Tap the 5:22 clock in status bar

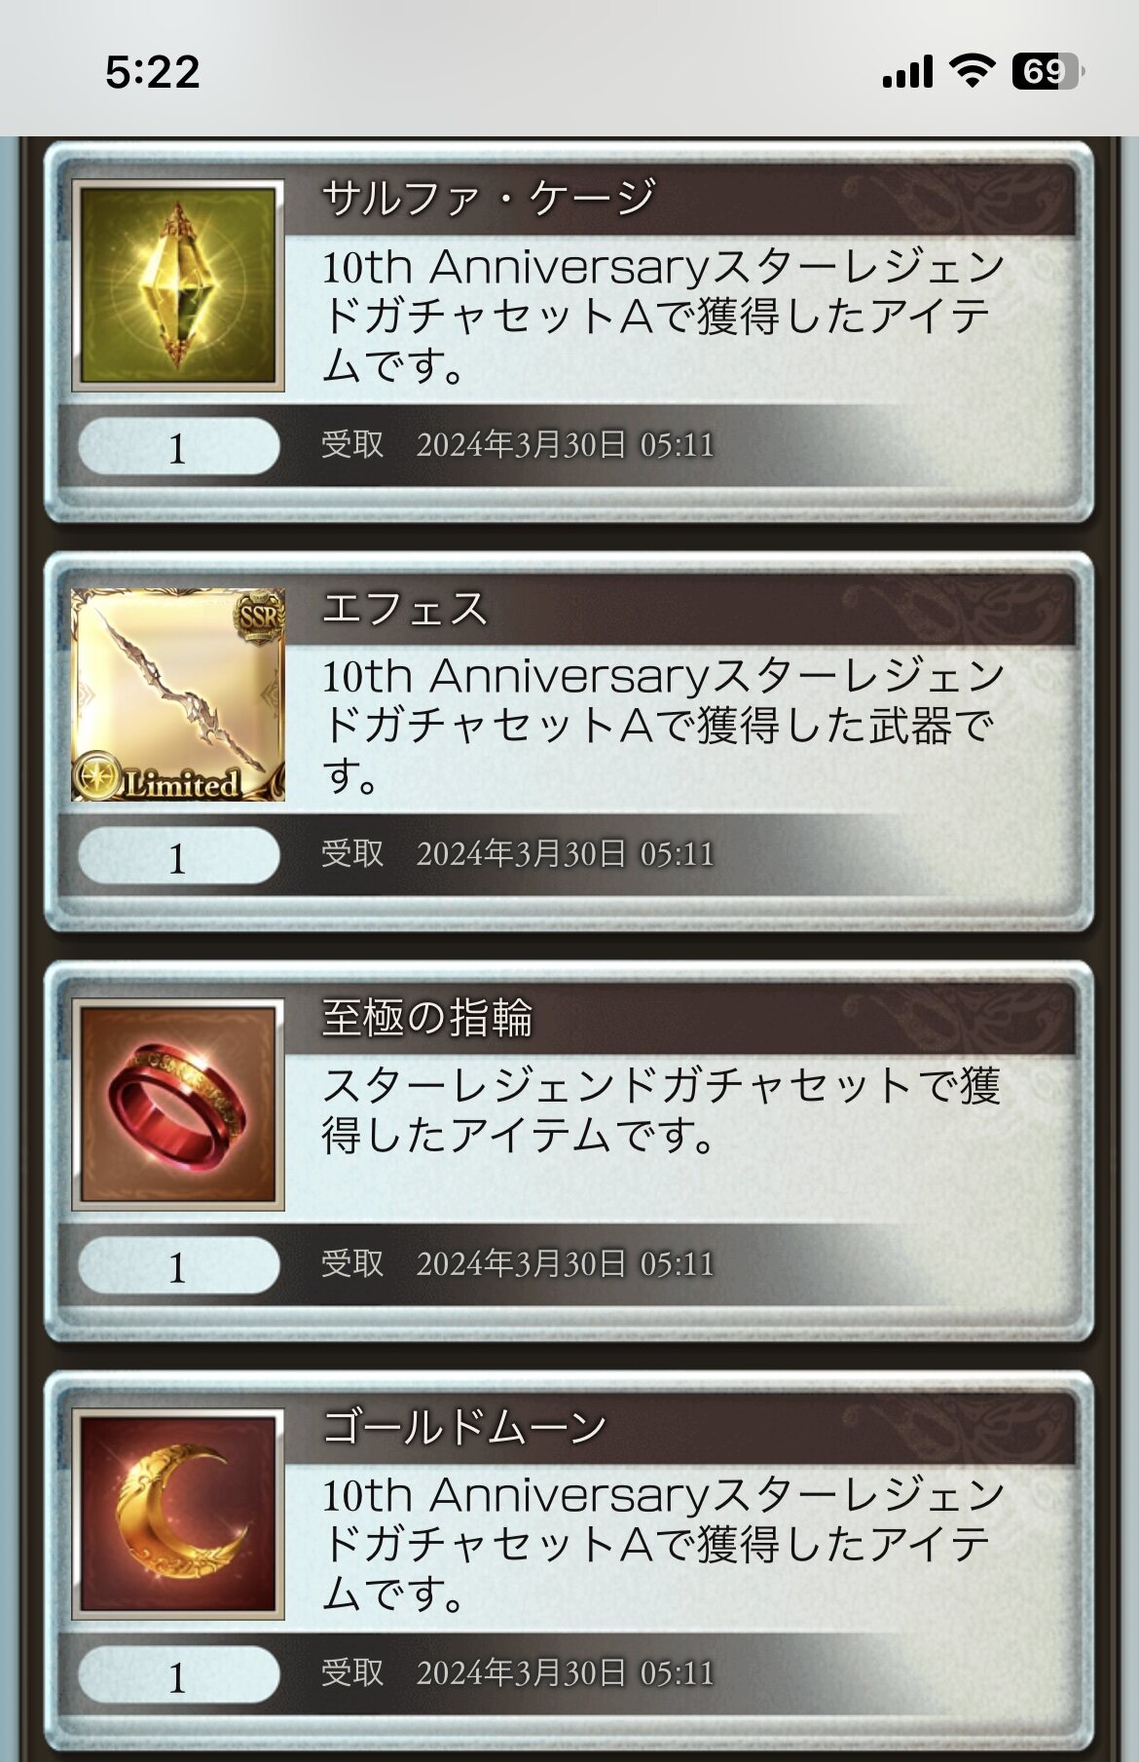coord(153,72)
